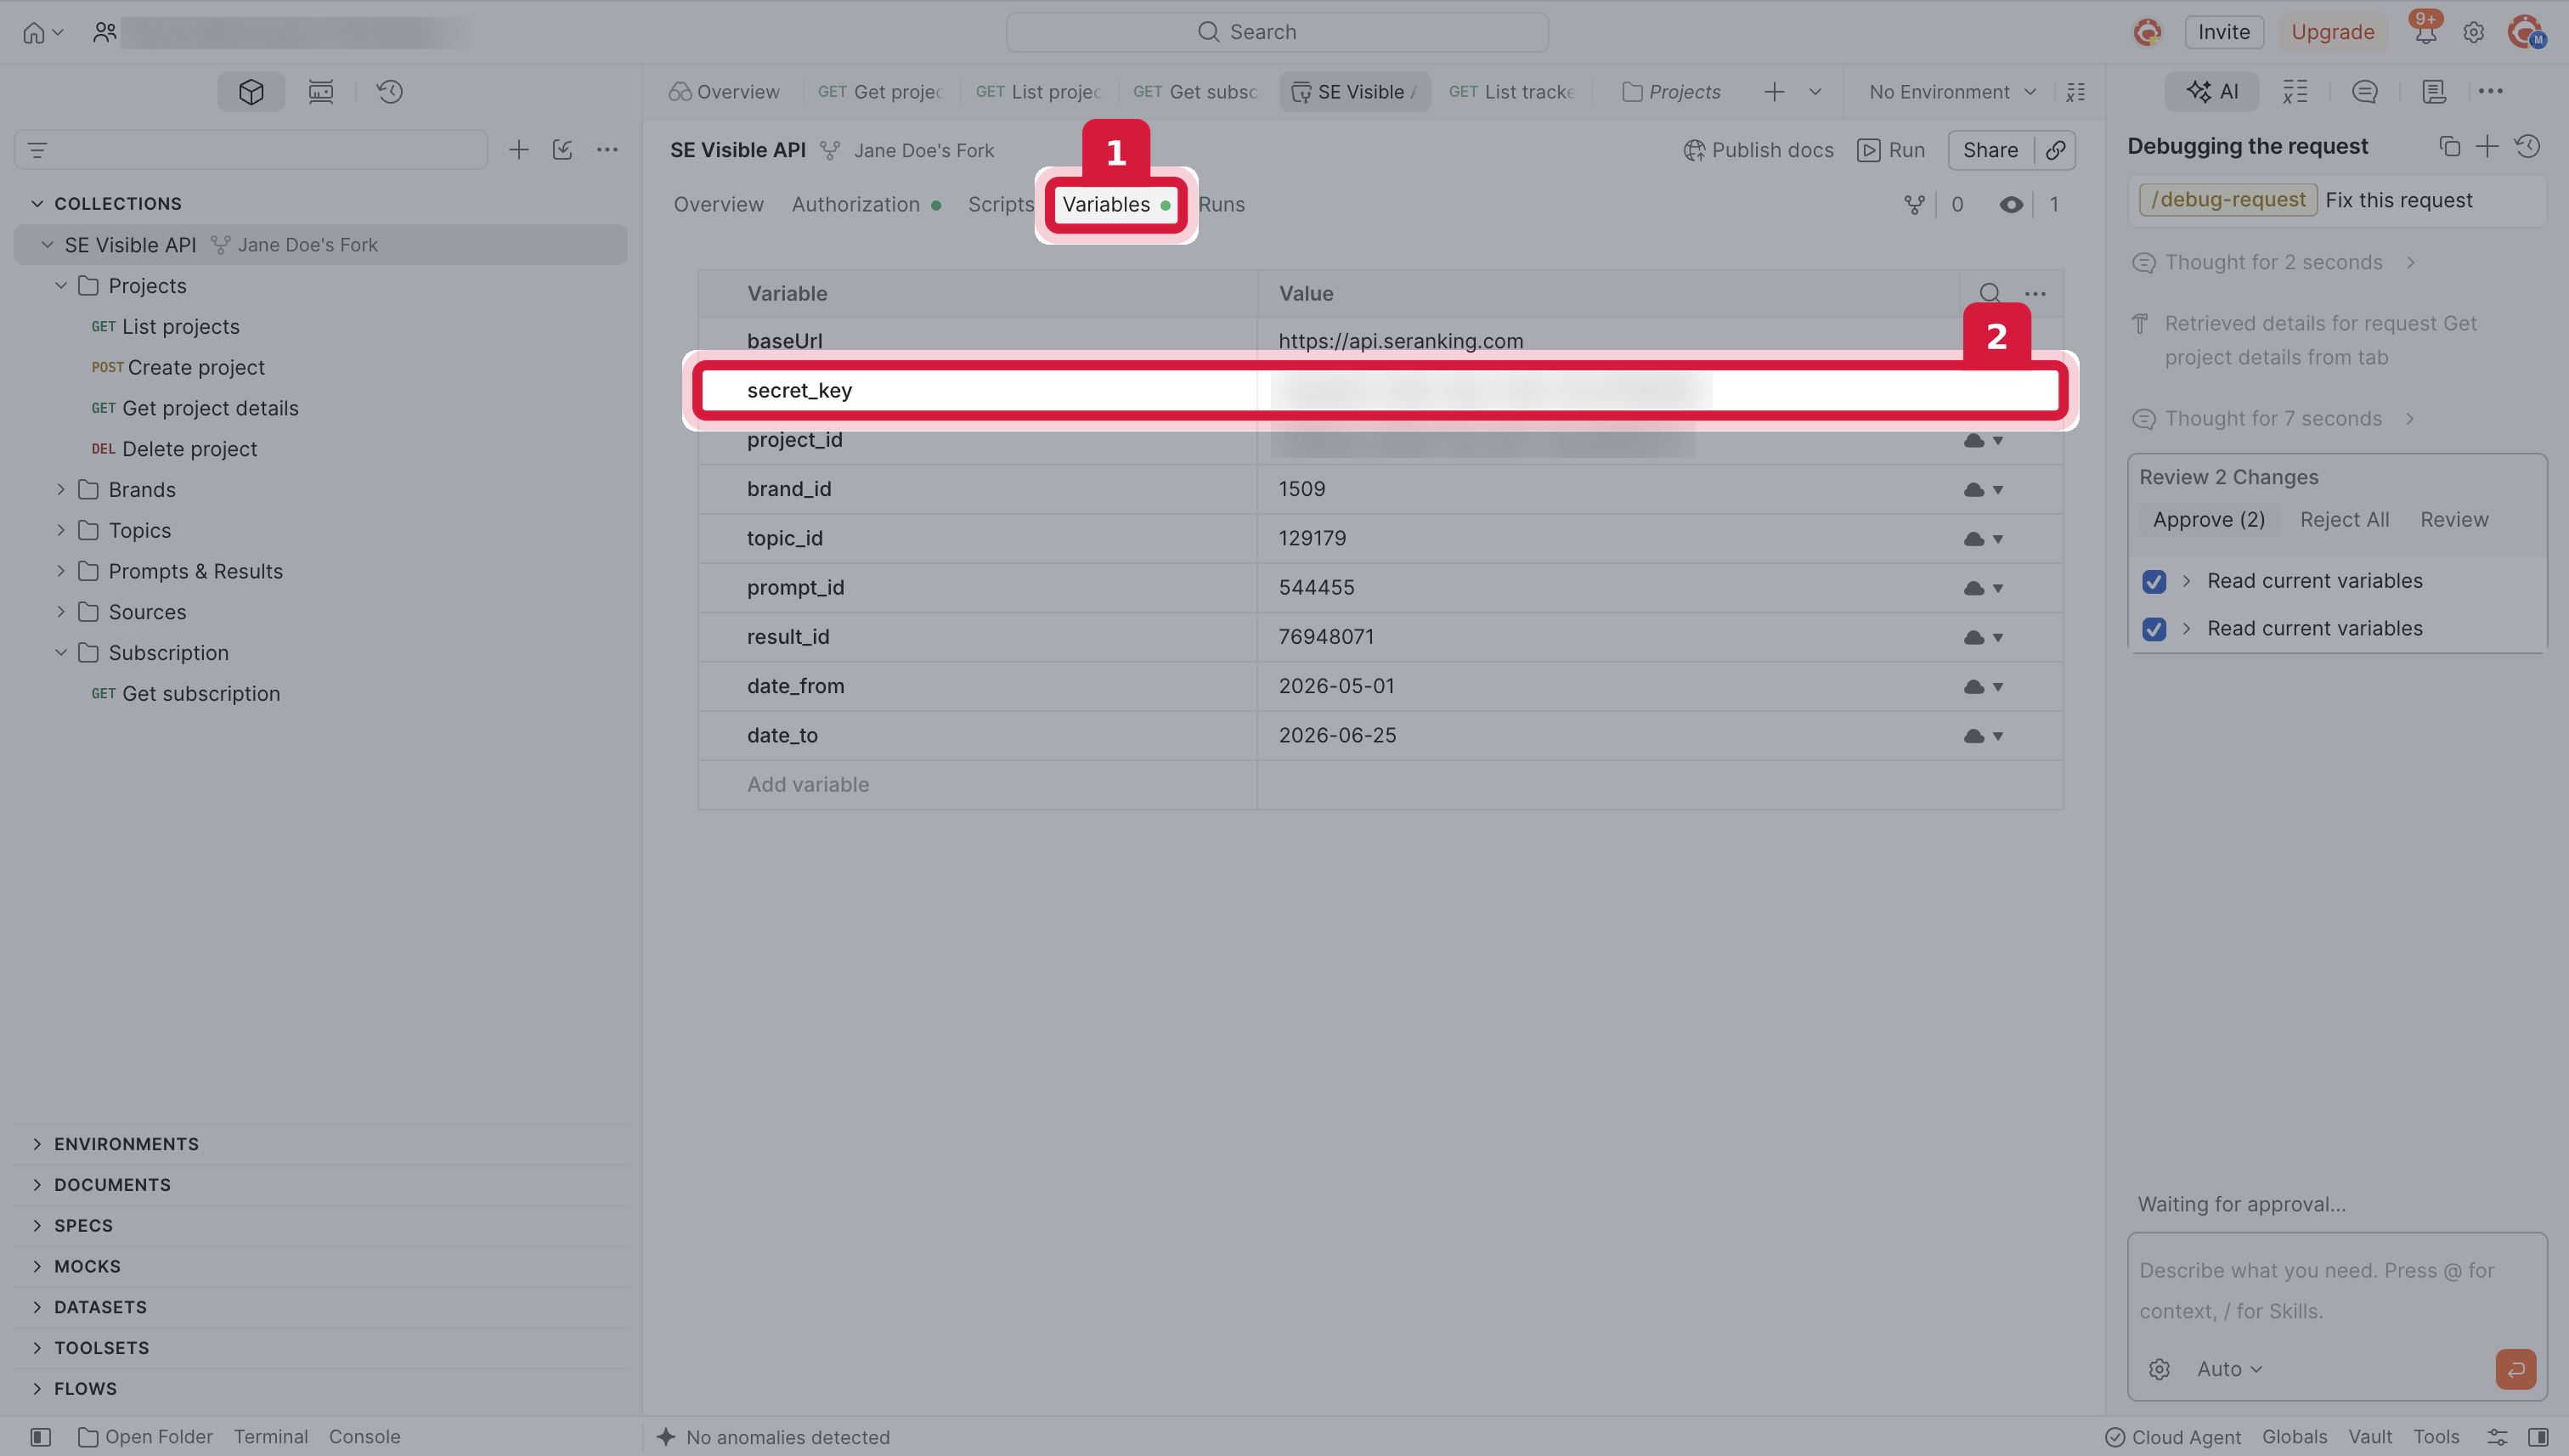Toggle the left sidebar panel in status bar
2569x1456 pixels.
coord(40,1437)
